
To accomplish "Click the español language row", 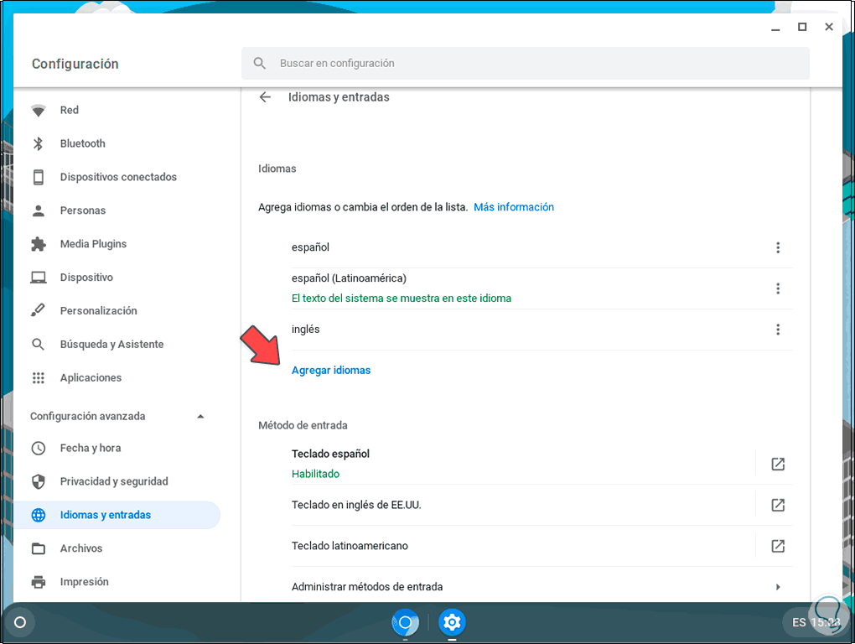I will pyautogui.click(x=542, y=247).
